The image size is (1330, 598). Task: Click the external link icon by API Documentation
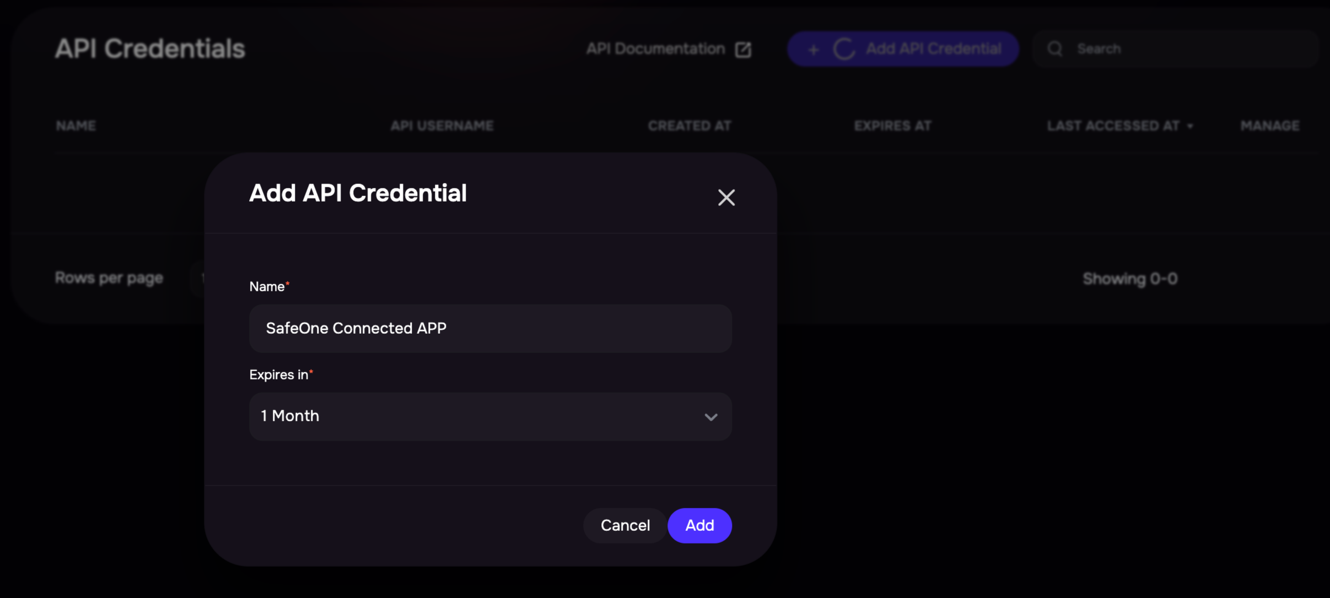[743, 50]
